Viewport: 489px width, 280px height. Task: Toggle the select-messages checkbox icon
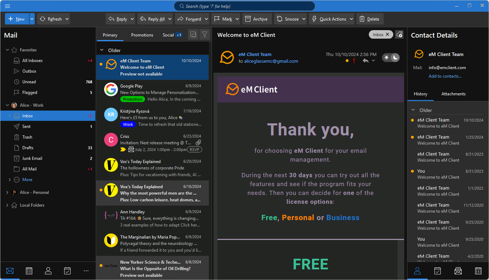point(193,34)
